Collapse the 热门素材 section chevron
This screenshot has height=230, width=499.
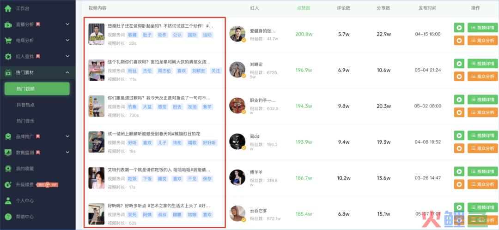point(67,72)
